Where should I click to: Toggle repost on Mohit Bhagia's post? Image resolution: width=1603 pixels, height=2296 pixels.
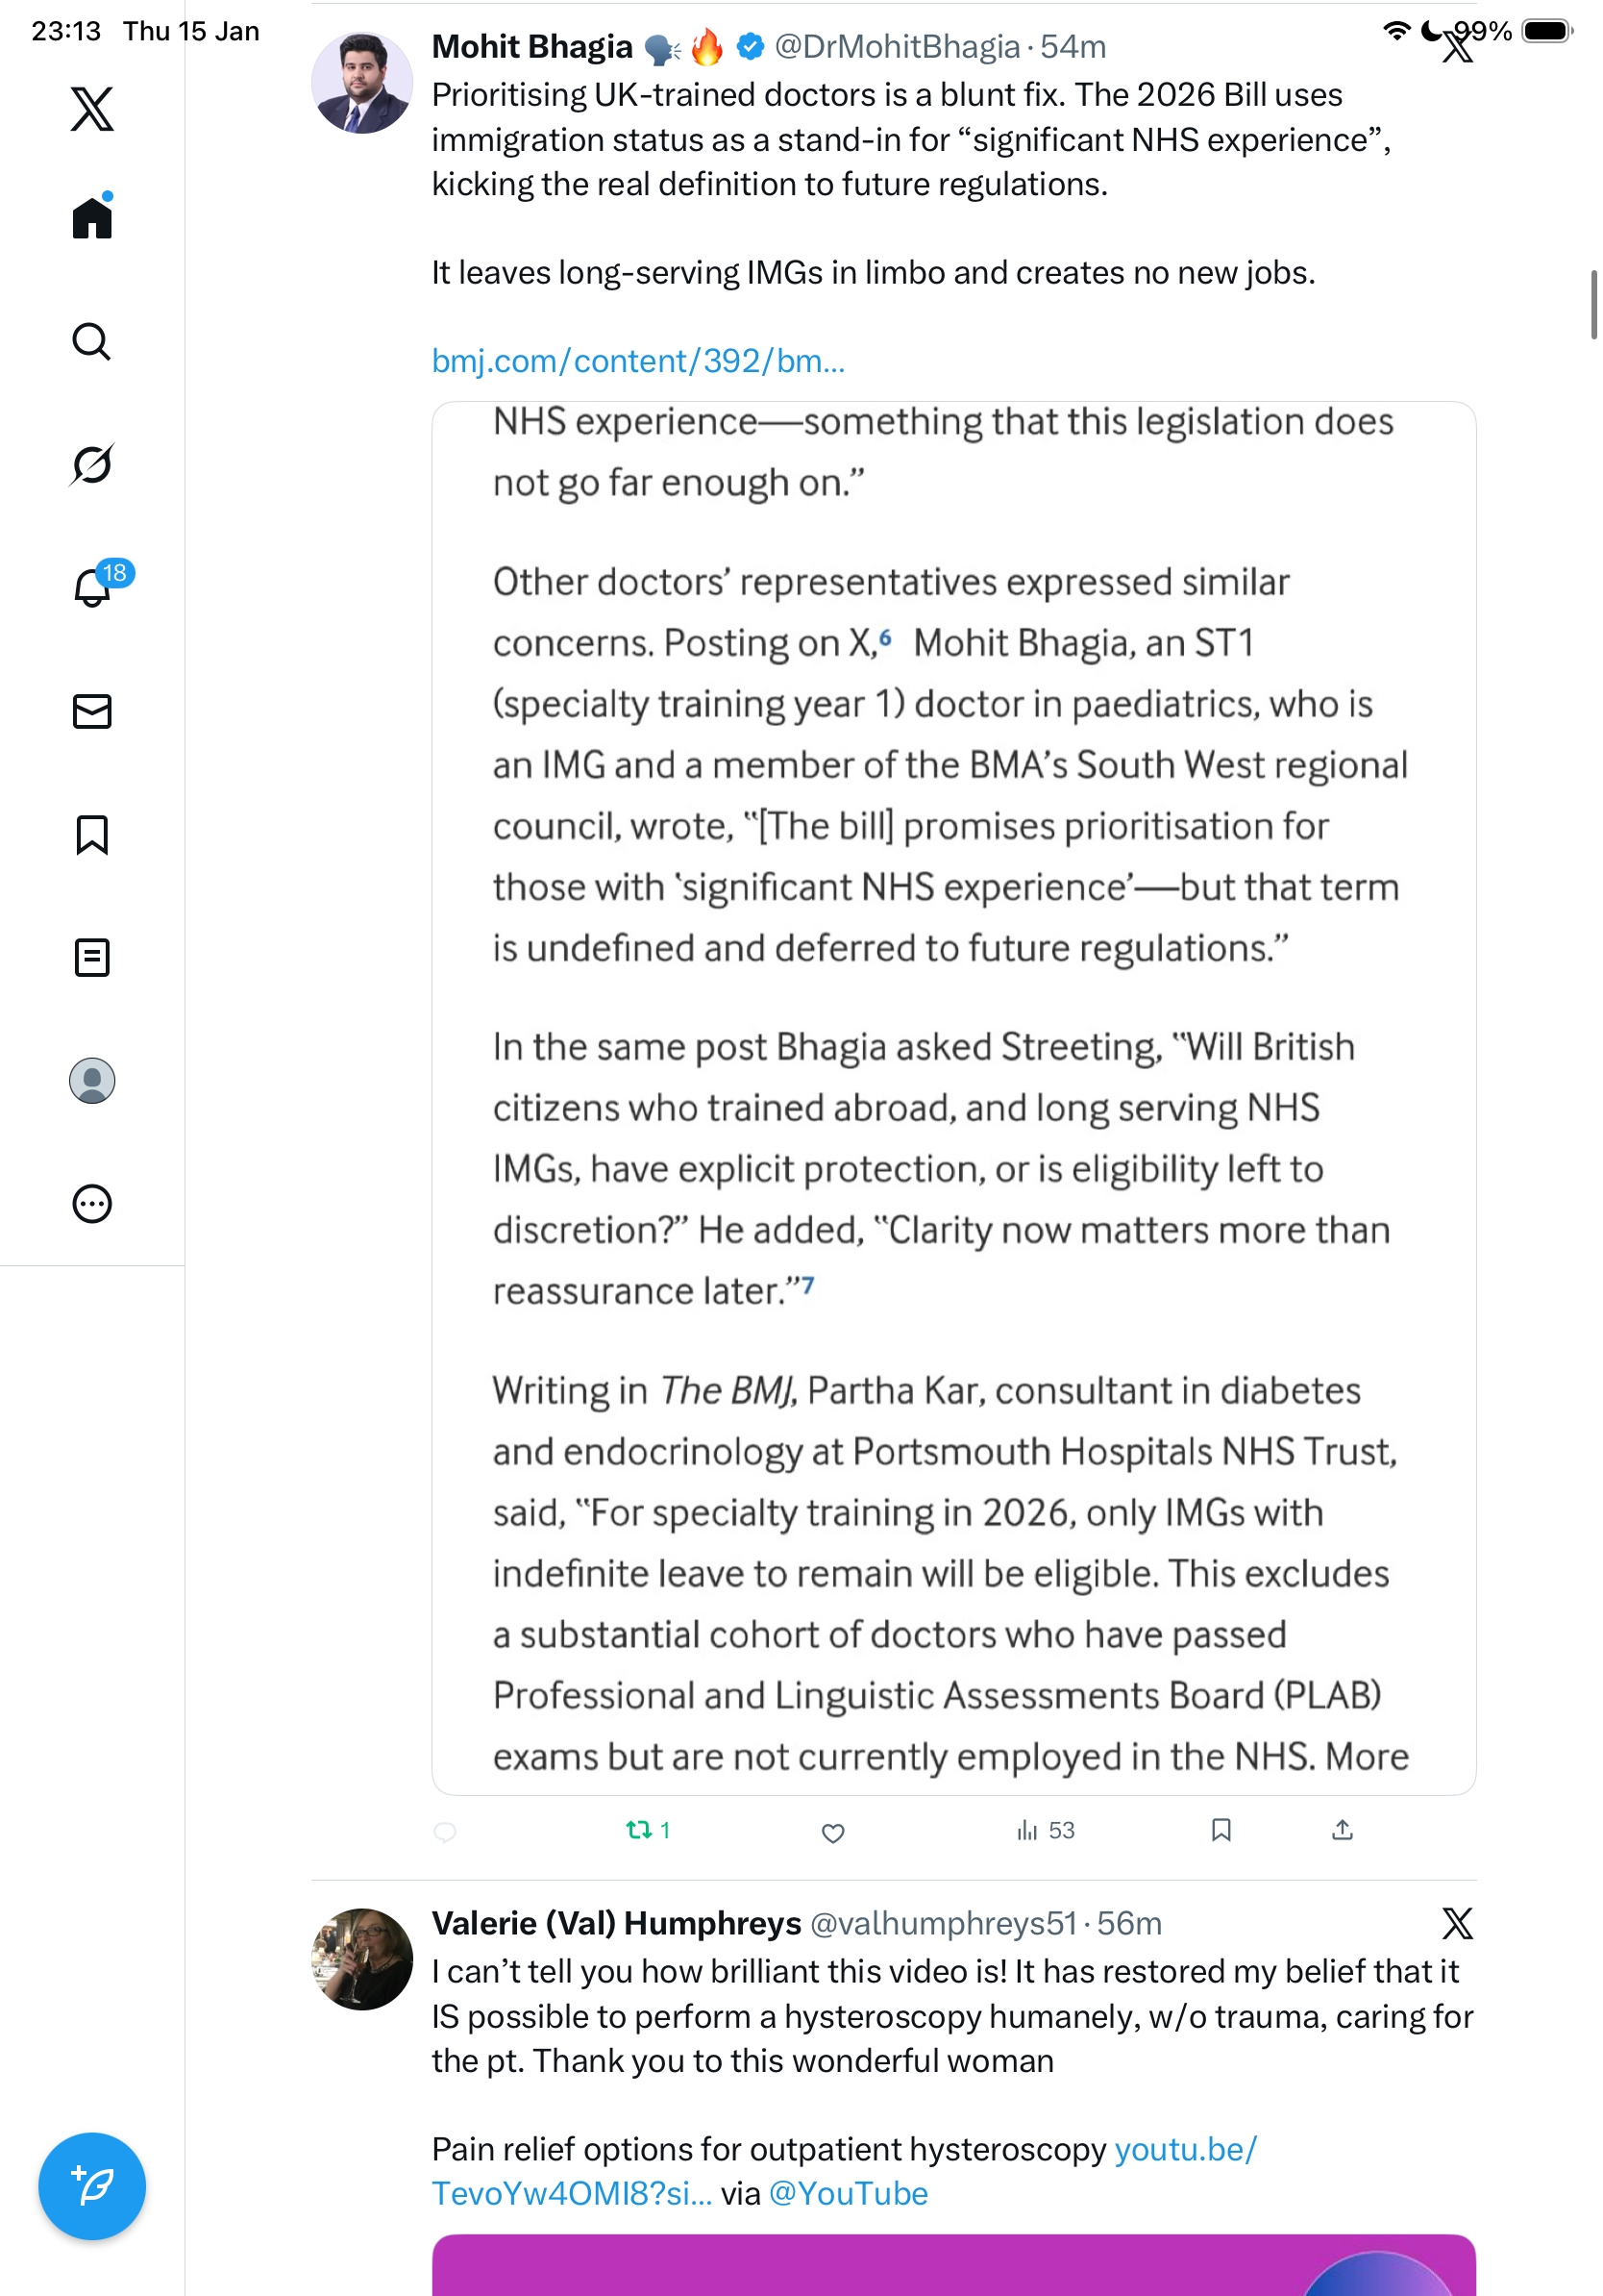click(x=640, y=1830)
